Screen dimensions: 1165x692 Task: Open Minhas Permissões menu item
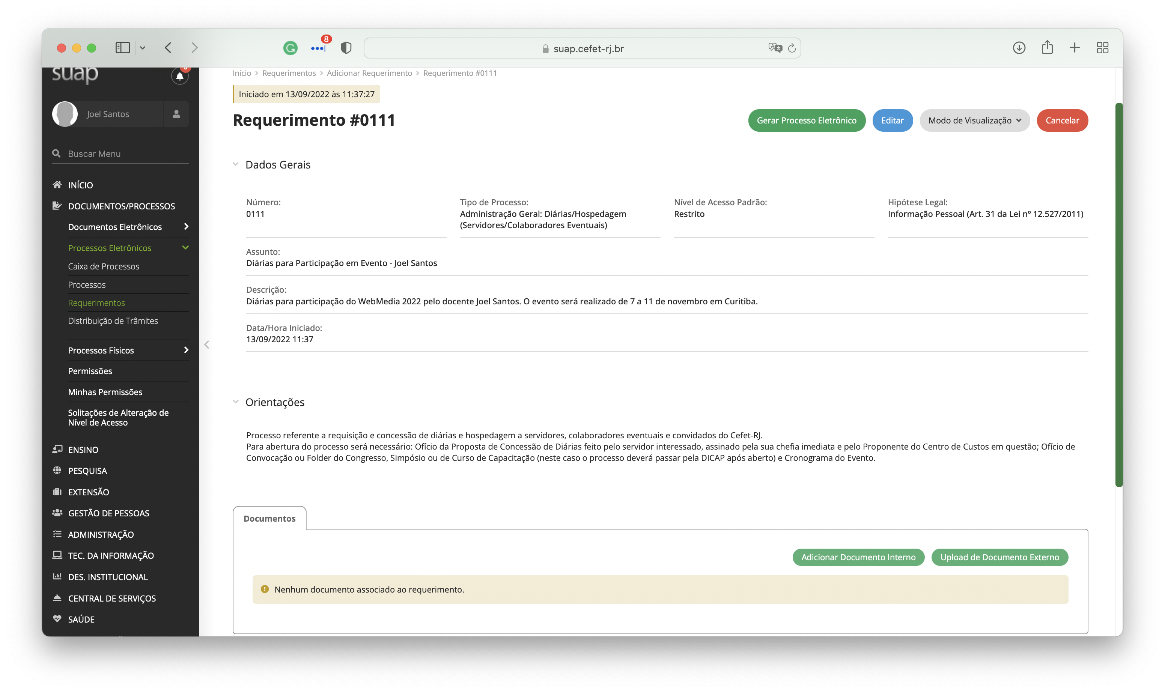point(105,392)
